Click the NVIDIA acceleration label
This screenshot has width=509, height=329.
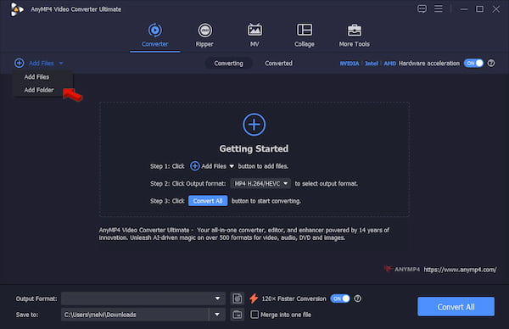[x=350, y=64]
